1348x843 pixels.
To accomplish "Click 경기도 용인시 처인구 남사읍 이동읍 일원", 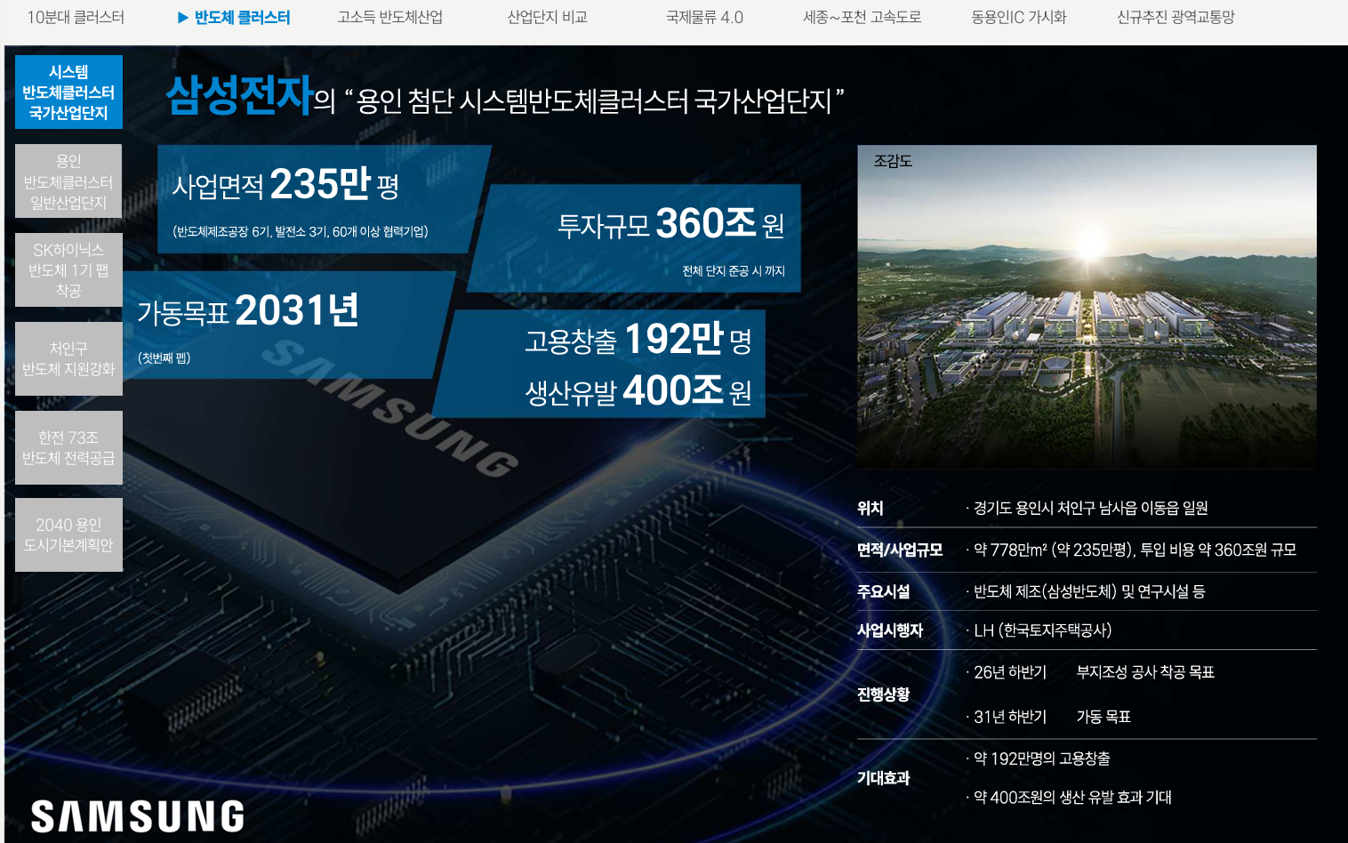I will click(1090, 508).
